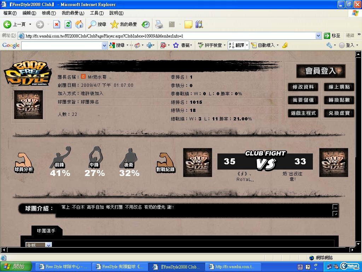Click the 移至 go button
This screenshot has height=272, width=362.
(332, 36)
